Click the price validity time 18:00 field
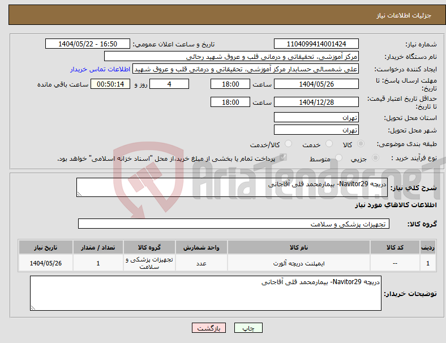The width and height of the screenshot is (446, 343). [230, 102]
